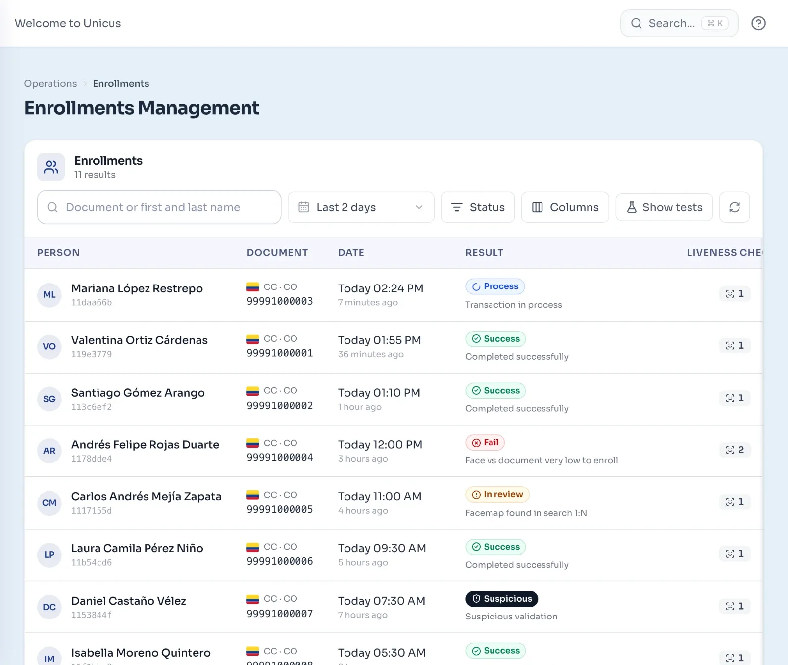Click the date Today 12:00 PM
This screenshot has height=665, width=788.
click(x=380, y=445)
